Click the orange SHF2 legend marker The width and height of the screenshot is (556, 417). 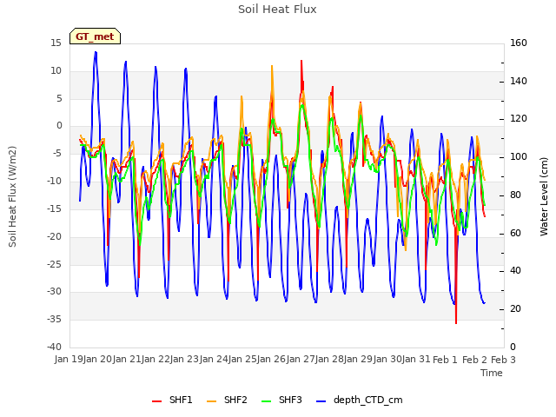pyautogui.click(x=211, y=401)
